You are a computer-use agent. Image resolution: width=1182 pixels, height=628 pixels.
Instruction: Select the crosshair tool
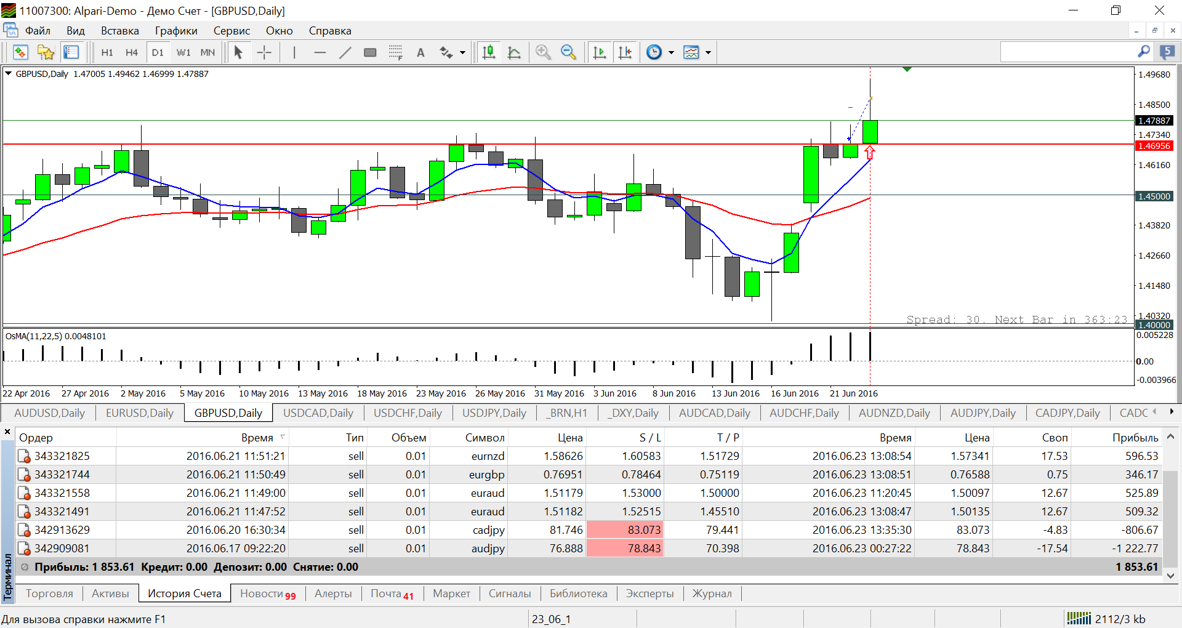(x=264, y=52)
